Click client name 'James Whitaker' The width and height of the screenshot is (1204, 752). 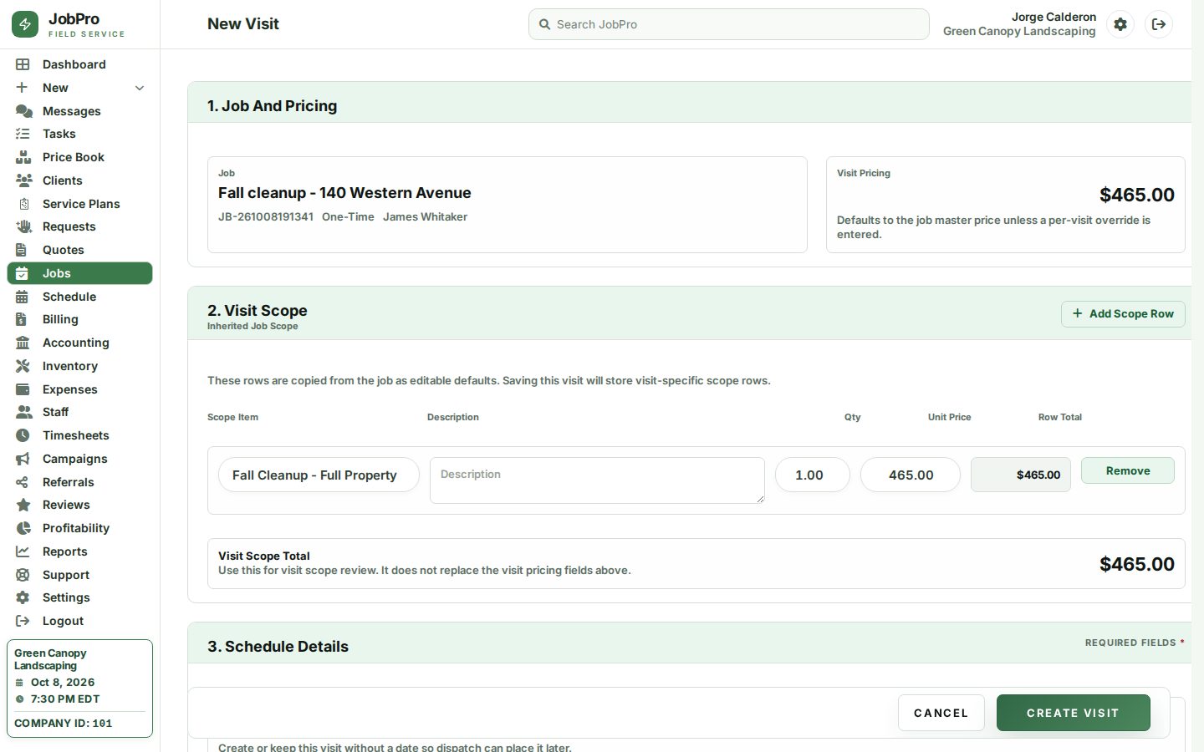click(x=425, y=216)
